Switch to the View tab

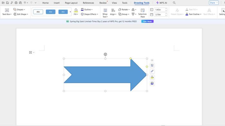pyautogui.click(x=114, y=3)
